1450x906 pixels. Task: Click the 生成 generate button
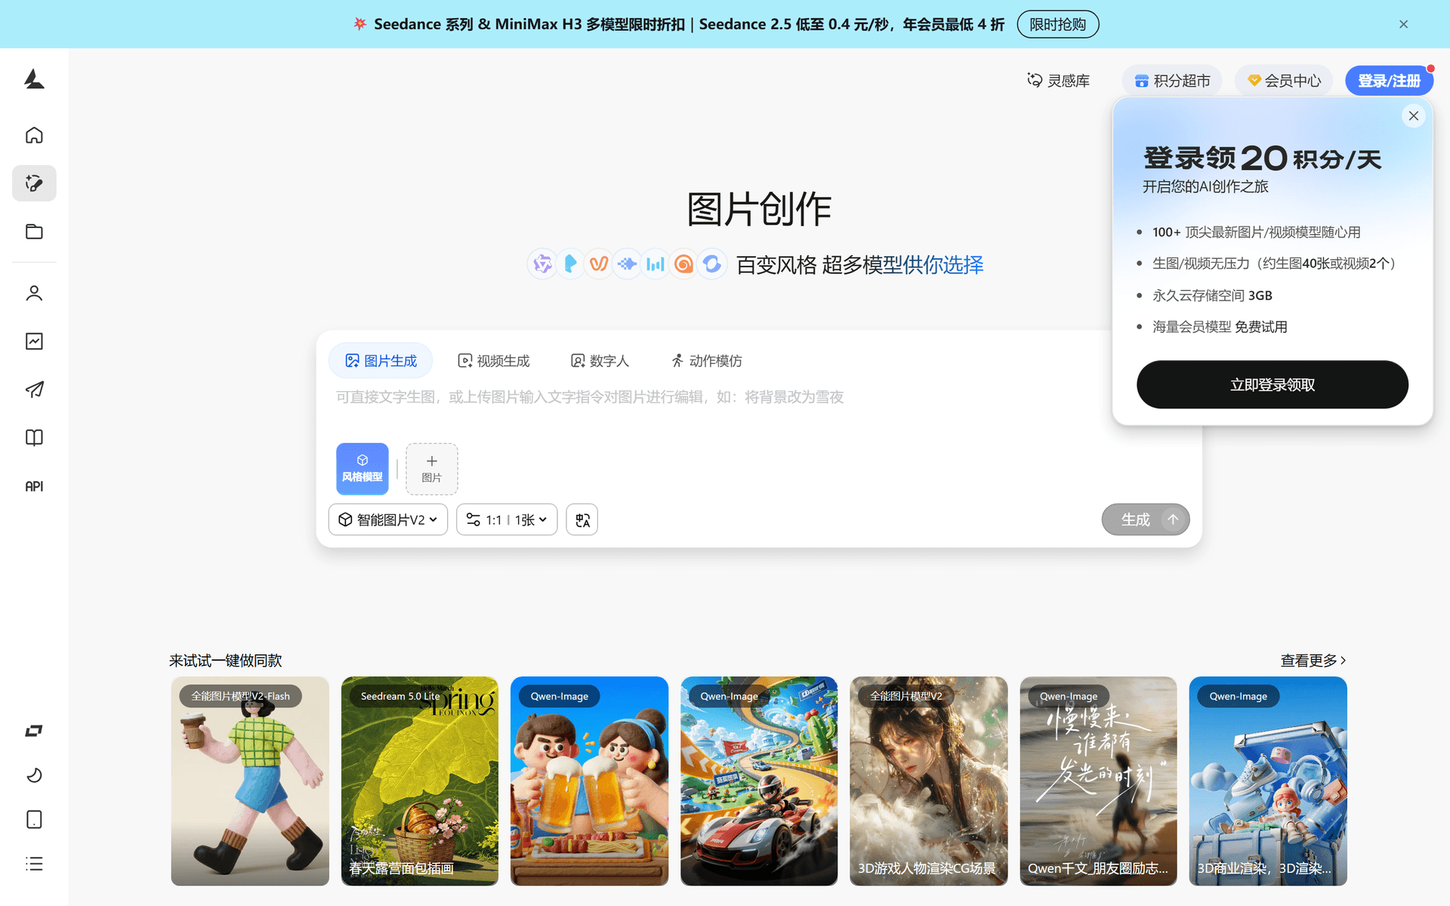1146,519
